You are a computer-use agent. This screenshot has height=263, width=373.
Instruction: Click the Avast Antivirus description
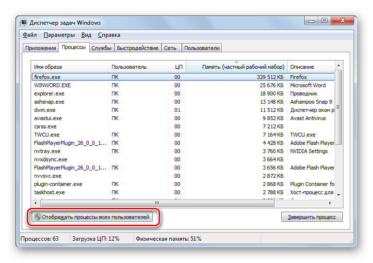pyautogui.click(x=308, y=118)
